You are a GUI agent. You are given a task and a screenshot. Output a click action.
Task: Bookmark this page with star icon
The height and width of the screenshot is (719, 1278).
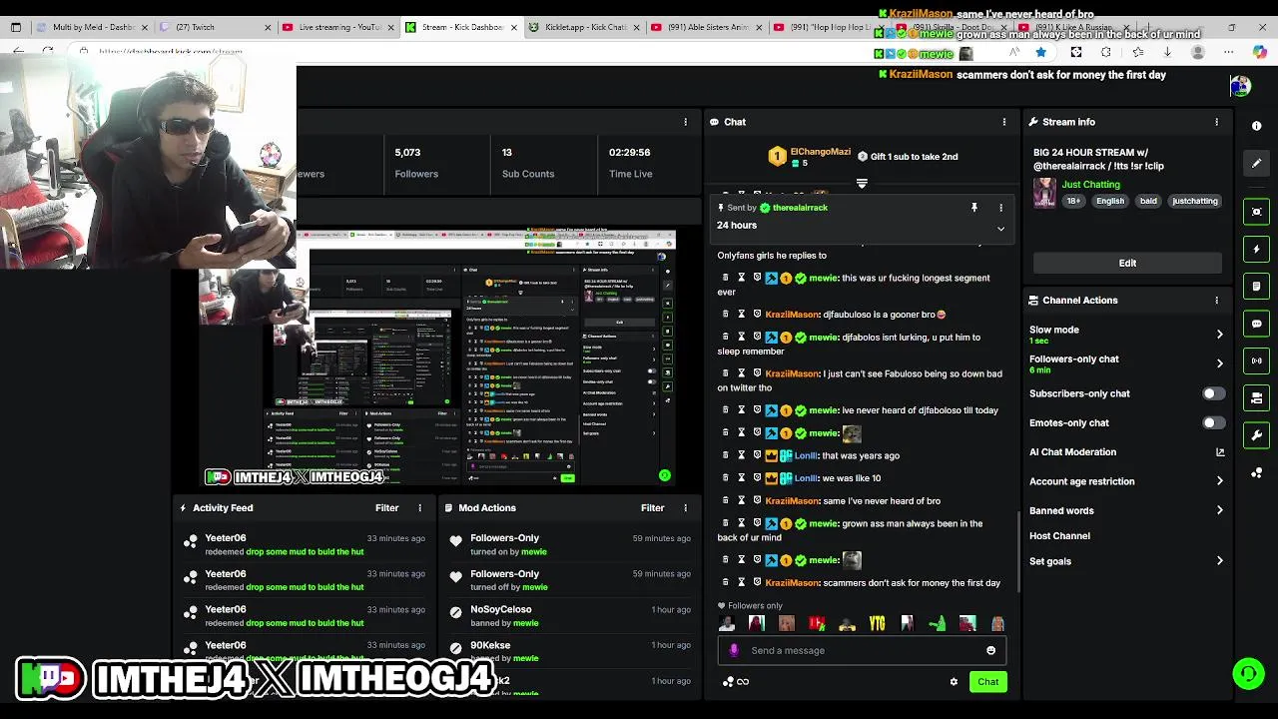pyautogui.click(x=1040, y=52)
